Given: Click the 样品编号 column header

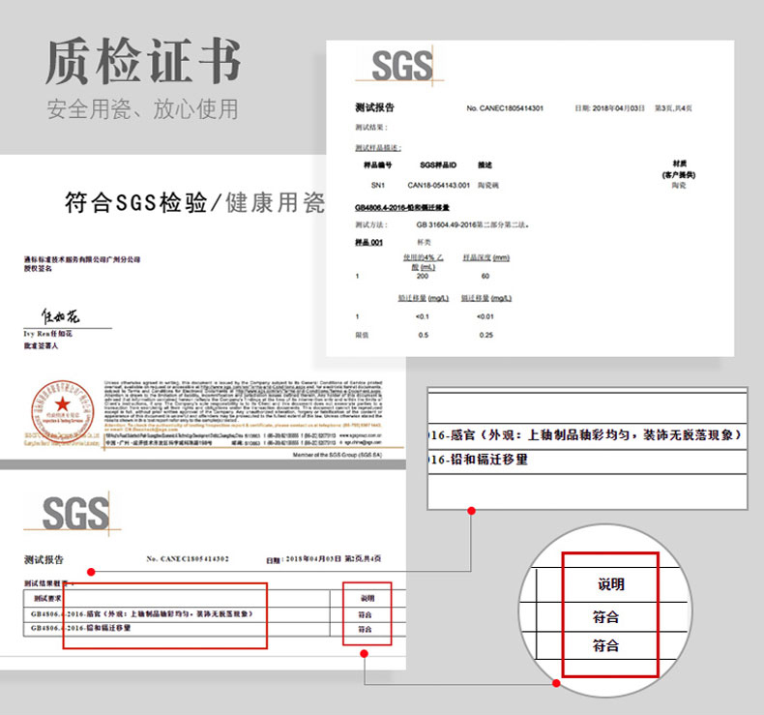Looking at the screenshot, I should (377, 165).
